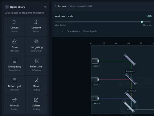Add a Convex lens from library

tap(14, 27)
